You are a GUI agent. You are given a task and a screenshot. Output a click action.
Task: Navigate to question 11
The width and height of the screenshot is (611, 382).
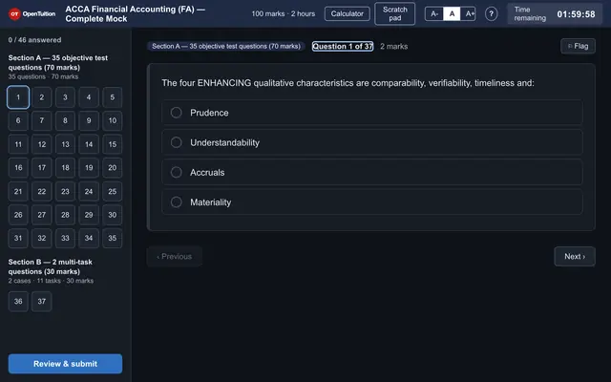pyautogui.click(x=18, y=144)
